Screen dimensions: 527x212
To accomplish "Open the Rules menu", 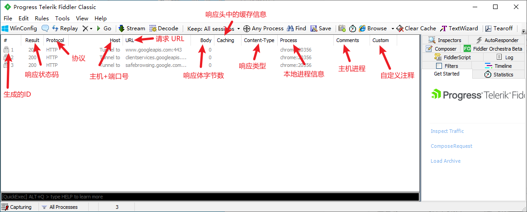I will (x=42, y=19).
